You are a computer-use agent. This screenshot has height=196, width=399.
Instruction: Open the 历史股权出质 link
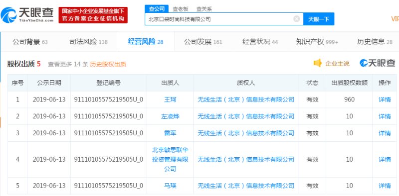click(x=108, y=64)
